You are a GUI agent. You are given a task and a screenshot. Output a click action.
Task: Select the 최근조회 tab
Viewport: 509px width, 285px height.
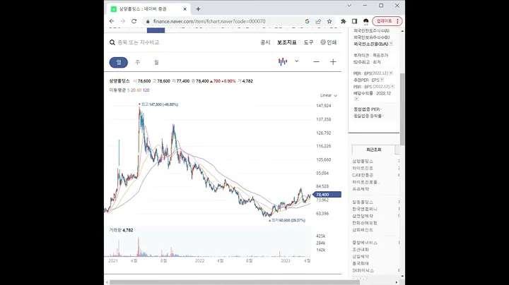coord(374,150)
